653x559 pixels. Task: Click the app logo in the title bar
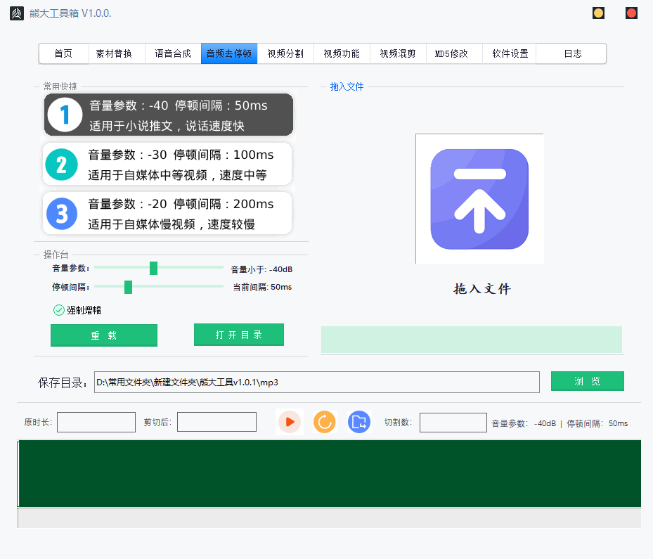[x=16, y=13]
